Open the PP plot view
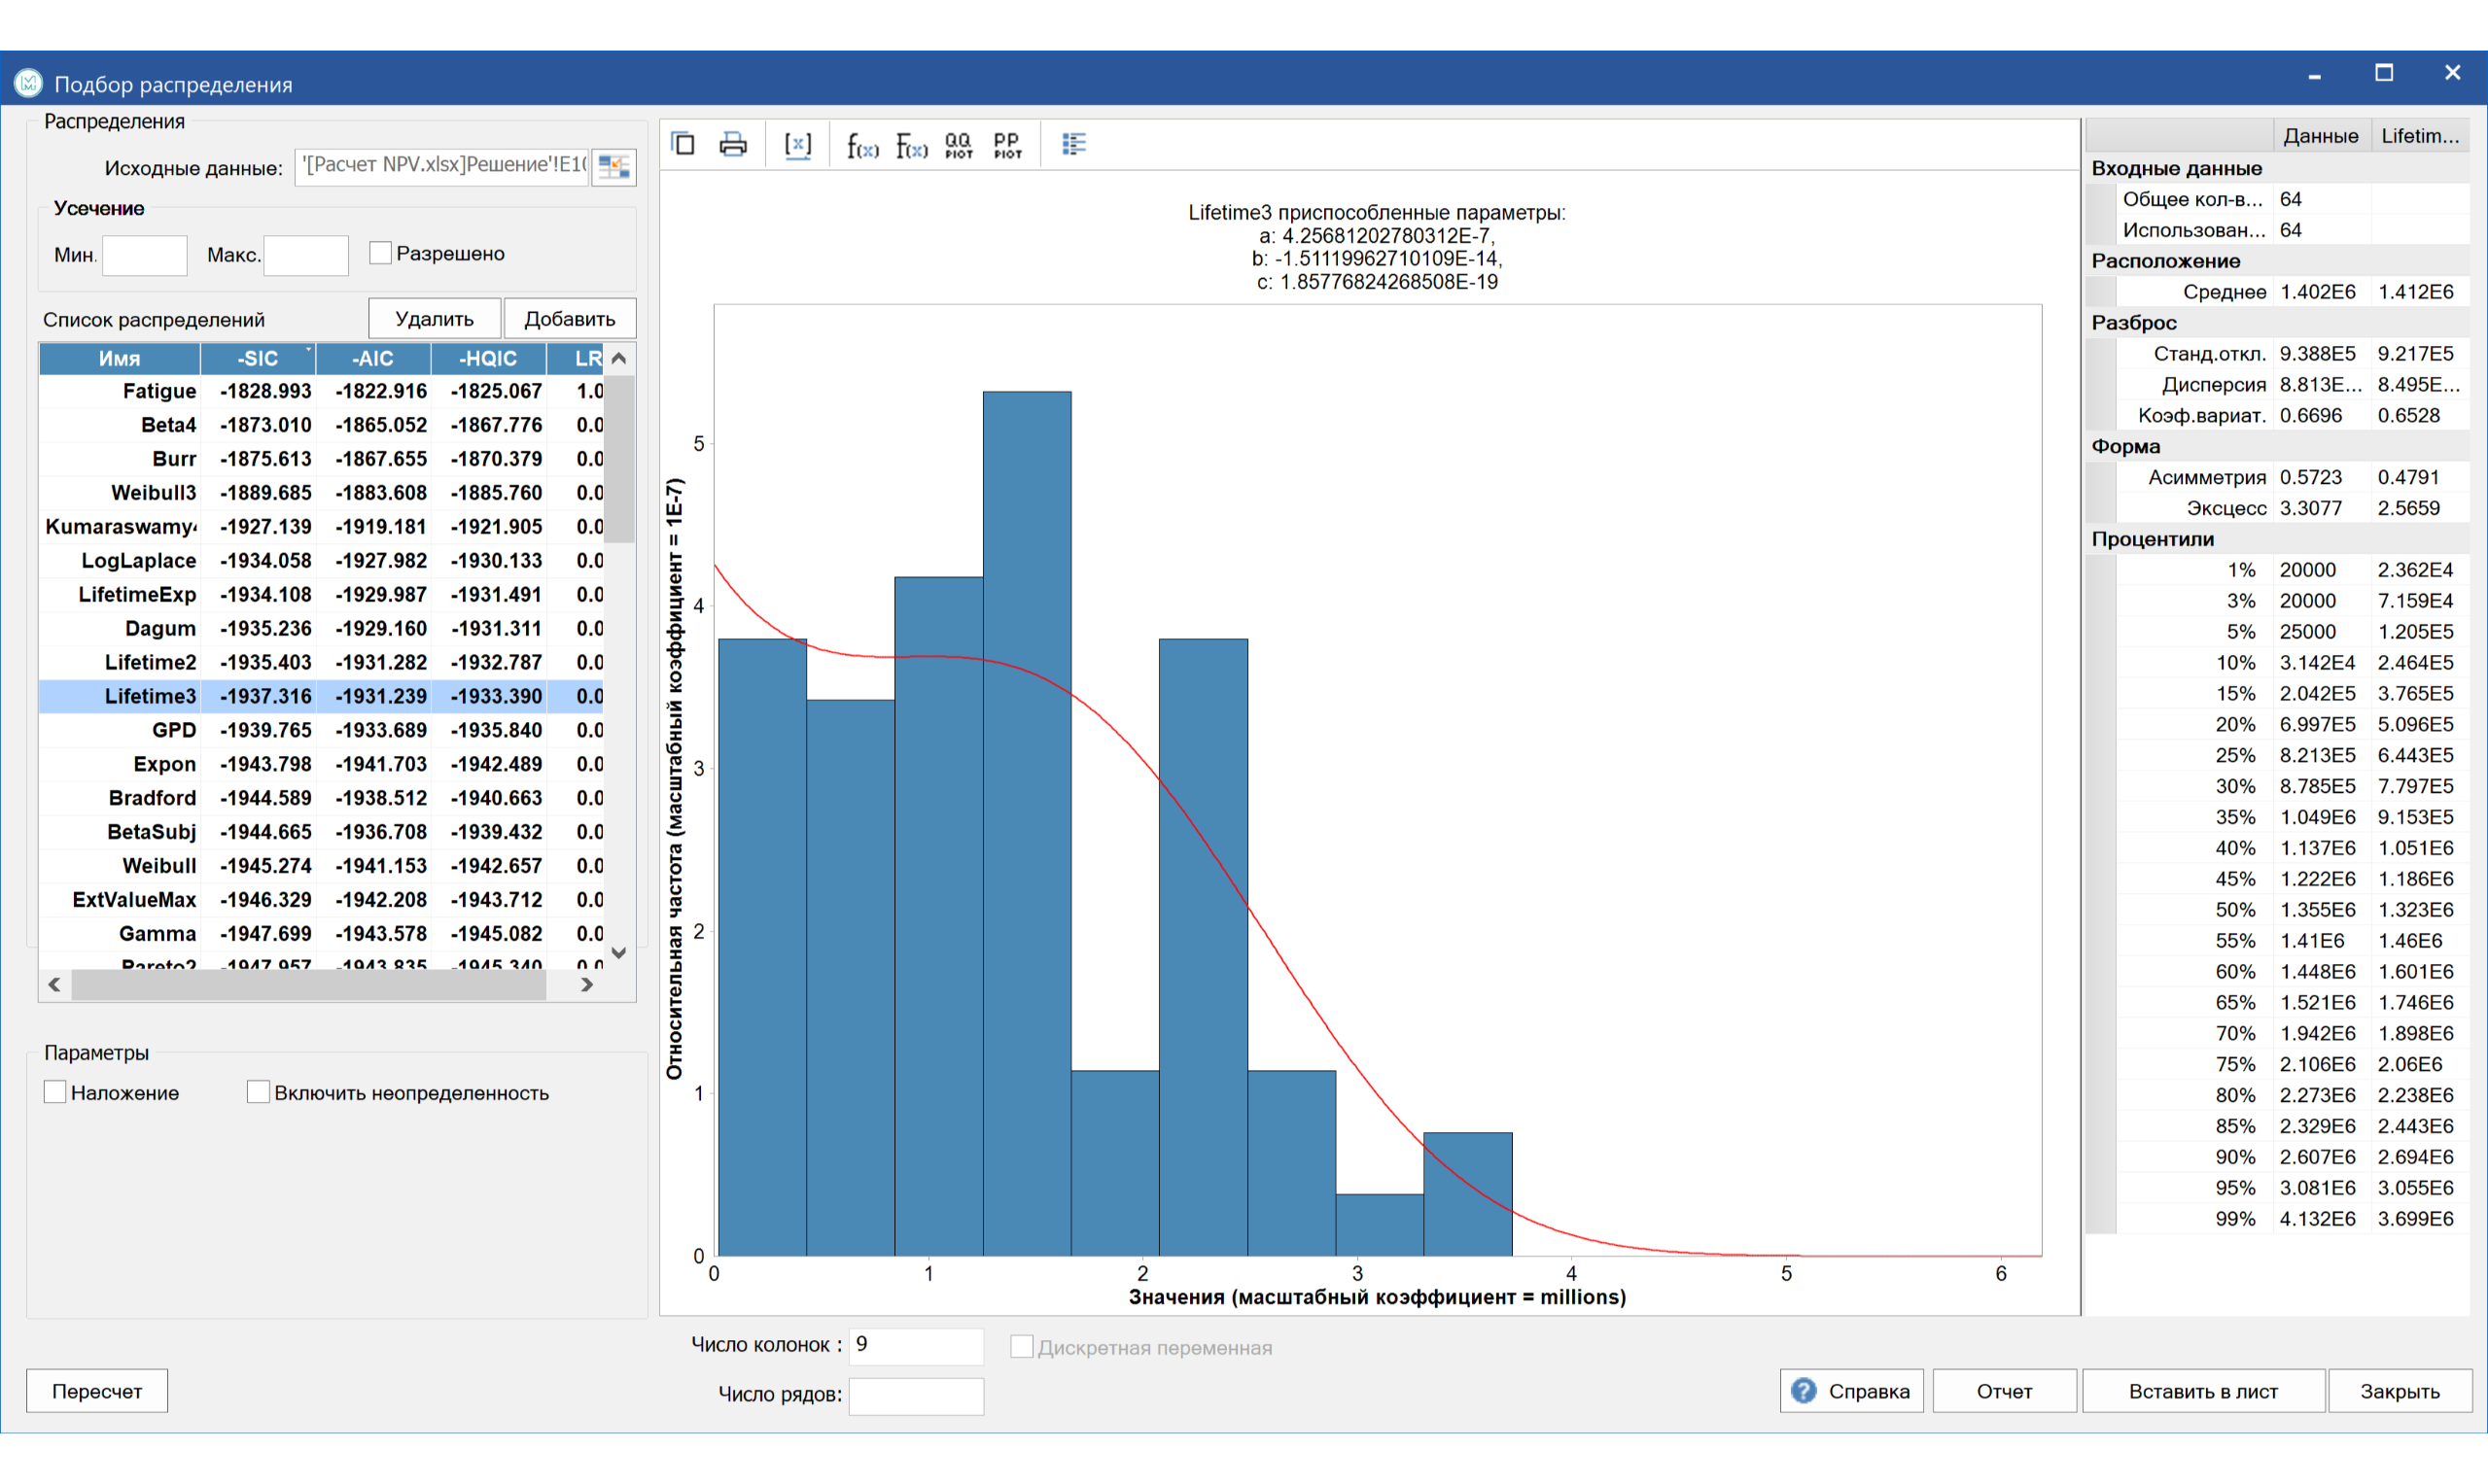The image size is (2488, 1484). [1007, 146]
